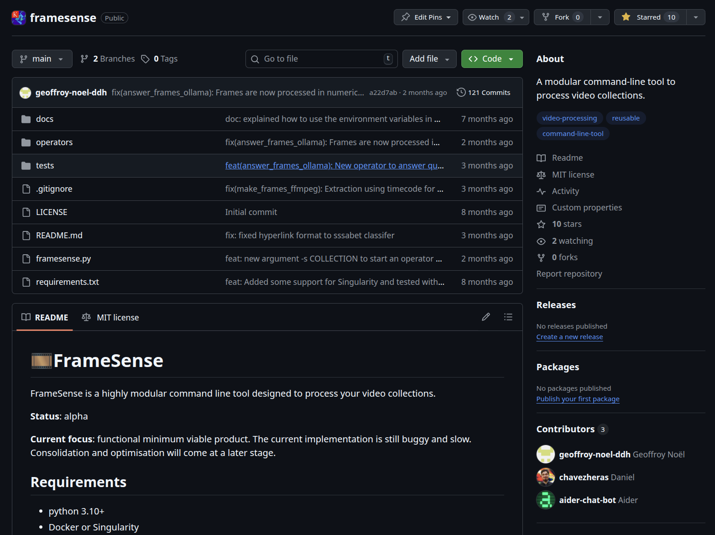This screenshot has height=535, width=715.
Task: Click the tags icon showing 0 Tags
Action: (x=146, y=59)
